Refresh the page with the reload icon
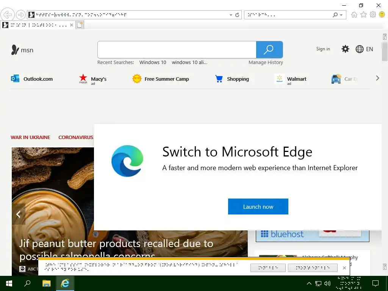The height and width of the screenshot is (291, 388). (x=237, y=15)
